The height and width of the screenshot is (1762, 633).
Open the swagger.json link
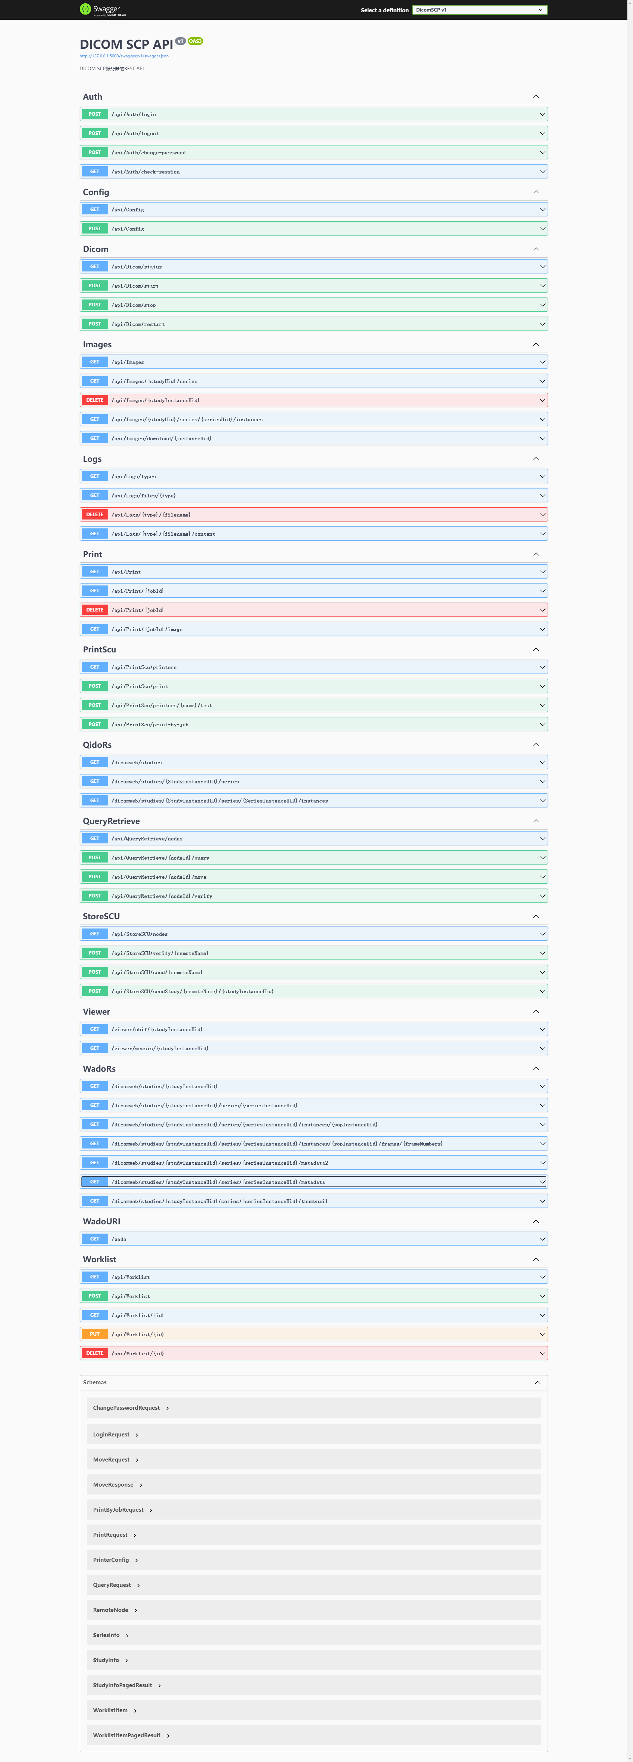(124, 56)
